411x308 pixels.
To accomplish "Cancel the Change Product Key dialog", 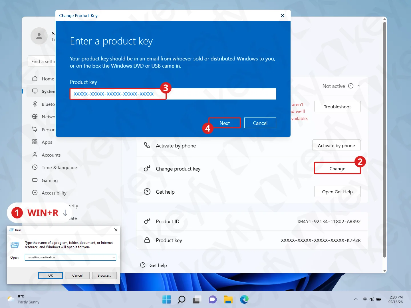I will click(x=260, y=123).
